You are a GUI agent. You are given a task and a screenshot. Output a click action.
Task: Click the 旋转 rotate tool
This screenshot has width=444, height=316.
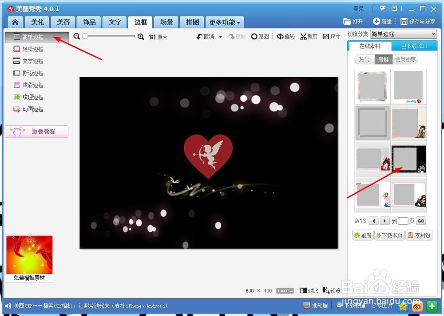(285, 36)
